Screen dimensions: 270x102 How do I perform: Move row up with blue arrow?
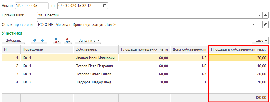pyautogui.click(x=35, y=40)
